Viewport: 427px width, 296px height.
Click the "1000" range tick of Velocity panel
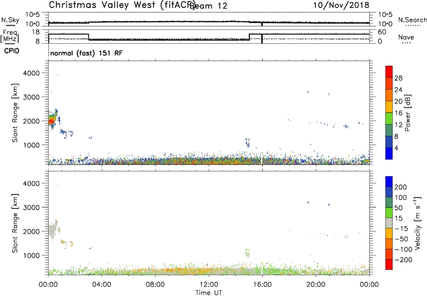point(31,255)
